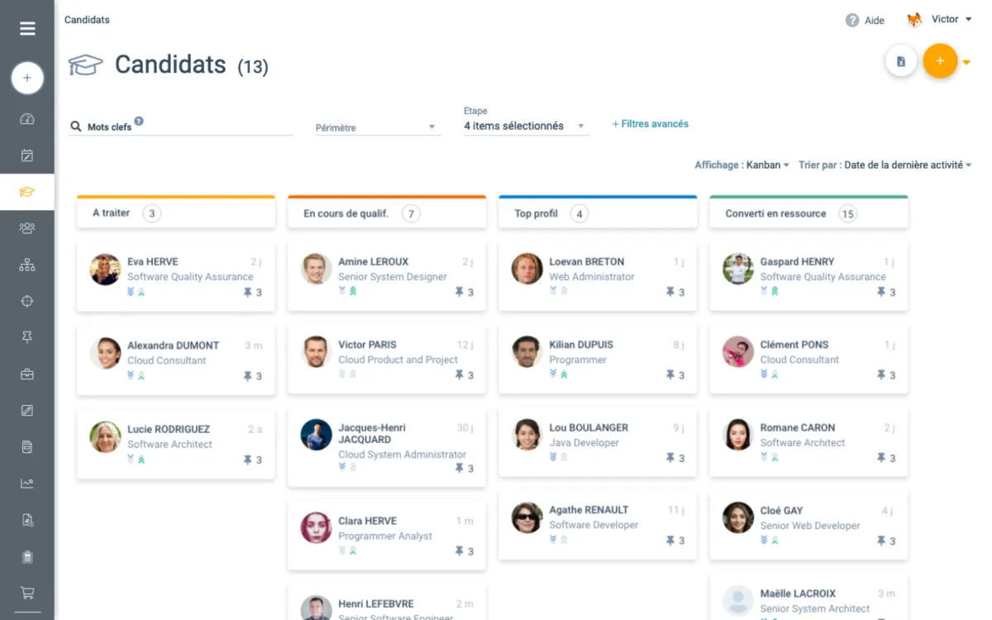This screenshot has height=620, width=992.
Task: Click the Filtres avancés link
Action: [650, 124]
